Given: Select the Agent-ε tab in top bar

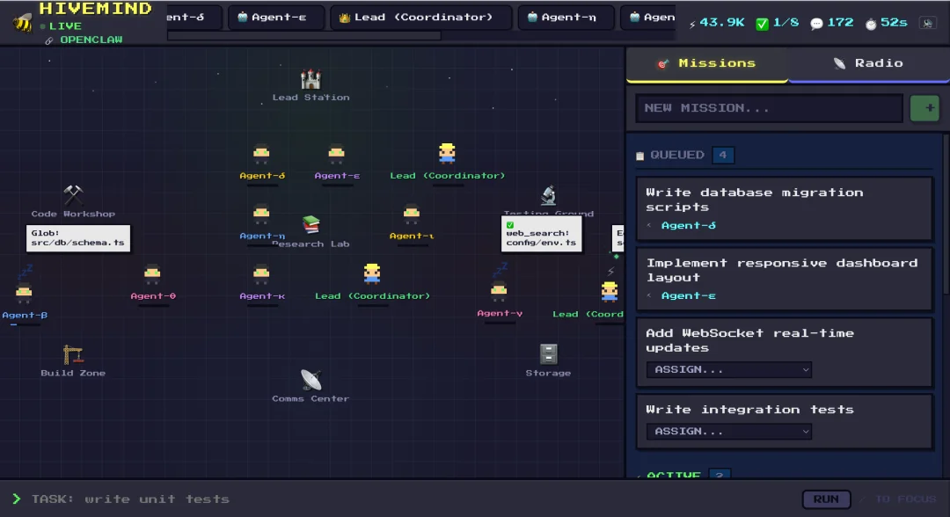Looking at the screenshot, I should (275, 18).
